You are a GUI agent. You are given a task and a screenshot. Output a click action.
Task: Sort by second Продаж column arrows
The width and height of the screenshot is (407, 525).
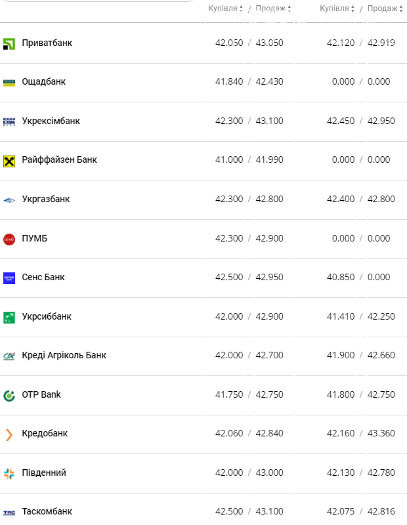point(401,9)
